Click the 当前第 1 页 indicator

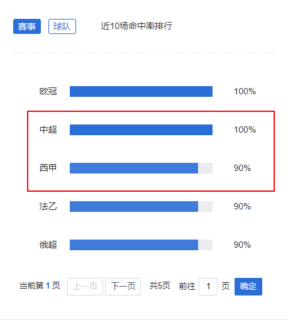[40, 286]
